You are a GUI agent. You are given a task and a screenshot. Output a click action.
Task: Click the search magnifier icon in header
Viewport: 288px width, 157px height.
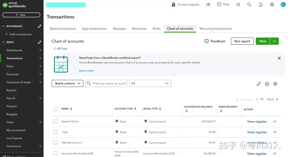pyautogui.click(x=249, y=4)
